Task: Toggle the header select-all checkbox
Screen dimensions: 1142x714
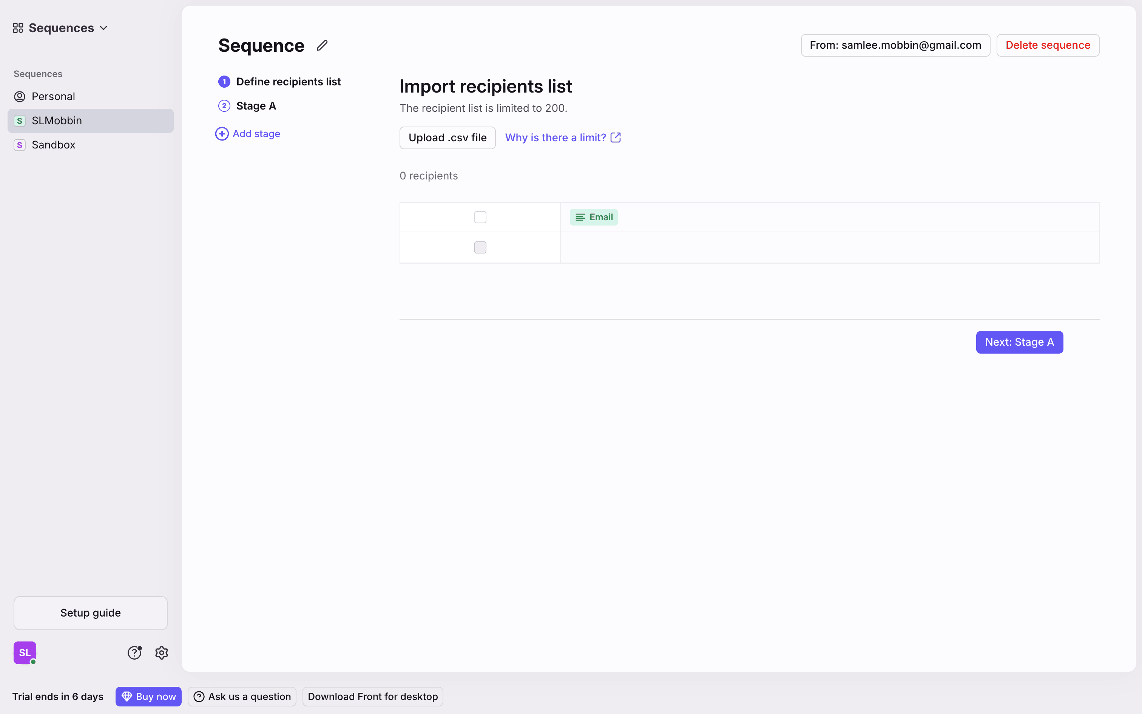Action: coord(480,217)
